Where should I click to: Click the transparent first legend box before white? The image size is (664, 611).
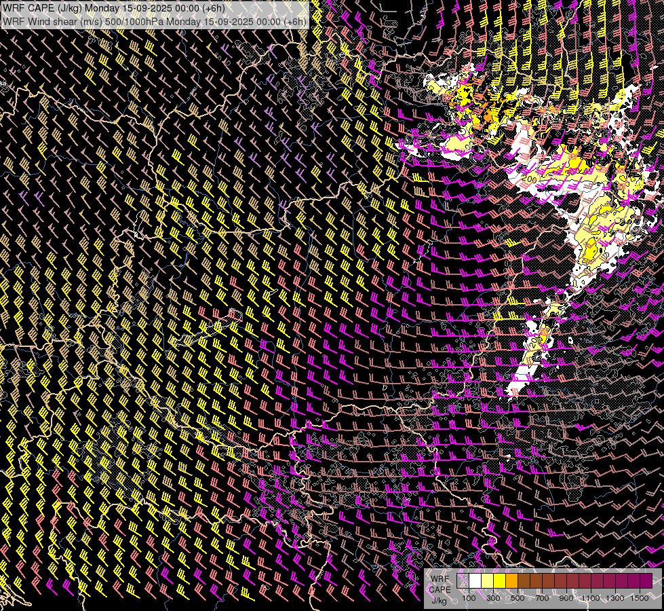pyautogui.click(x=463, y=580)
